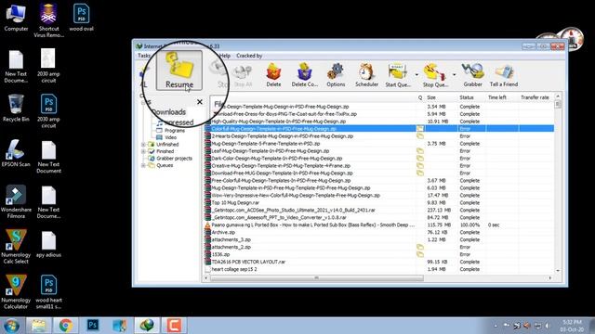Screen dimensions: 595x334
Task: Expand the Finished tree node
Action: [x=143, y=151]
